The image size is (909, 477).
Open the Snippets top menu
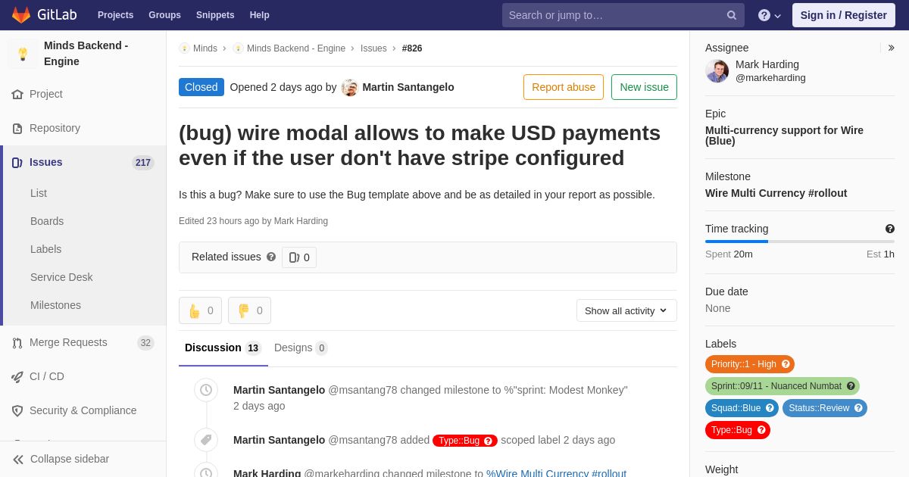point(215,15)
